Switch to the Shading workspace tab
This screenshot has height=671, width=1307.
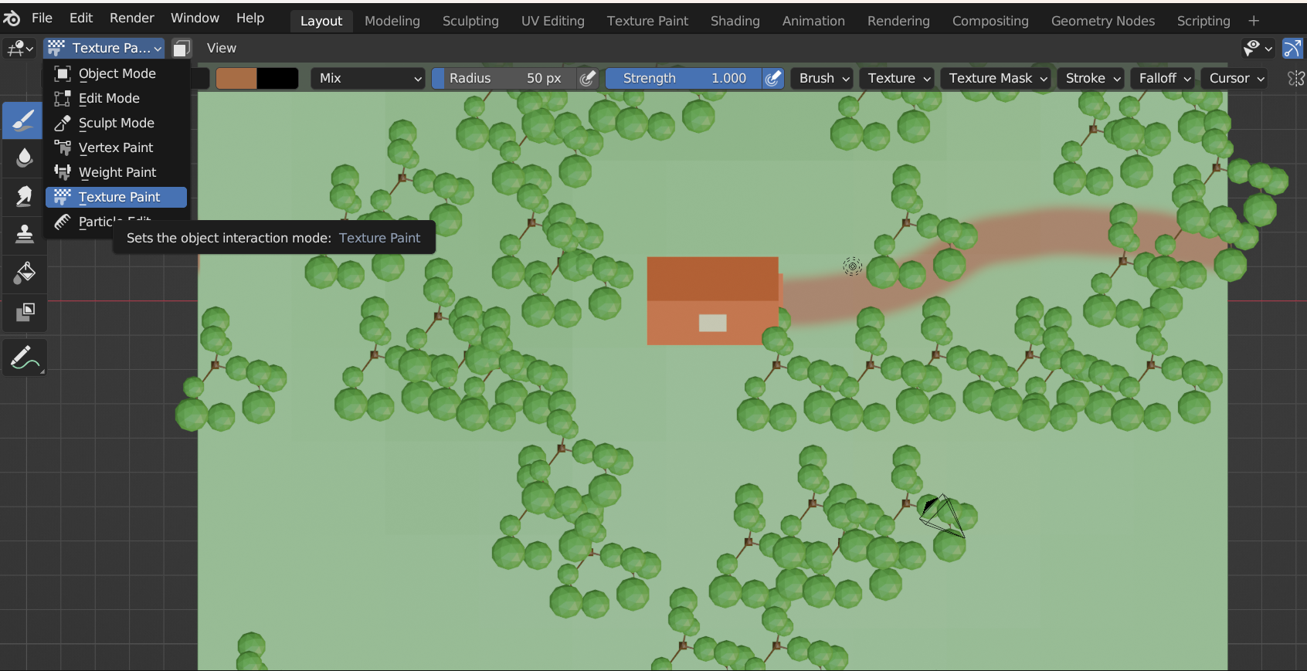pyautogui.click(x=735, y=21)
